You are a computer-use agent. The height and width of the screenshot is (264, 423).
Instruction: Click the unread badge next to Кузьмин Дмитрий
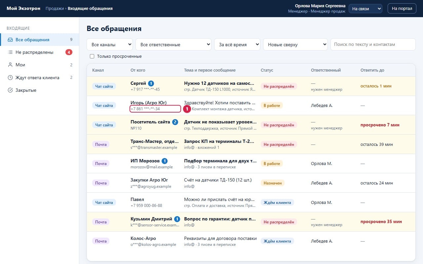pyautogui.click(x=177, y=219)
